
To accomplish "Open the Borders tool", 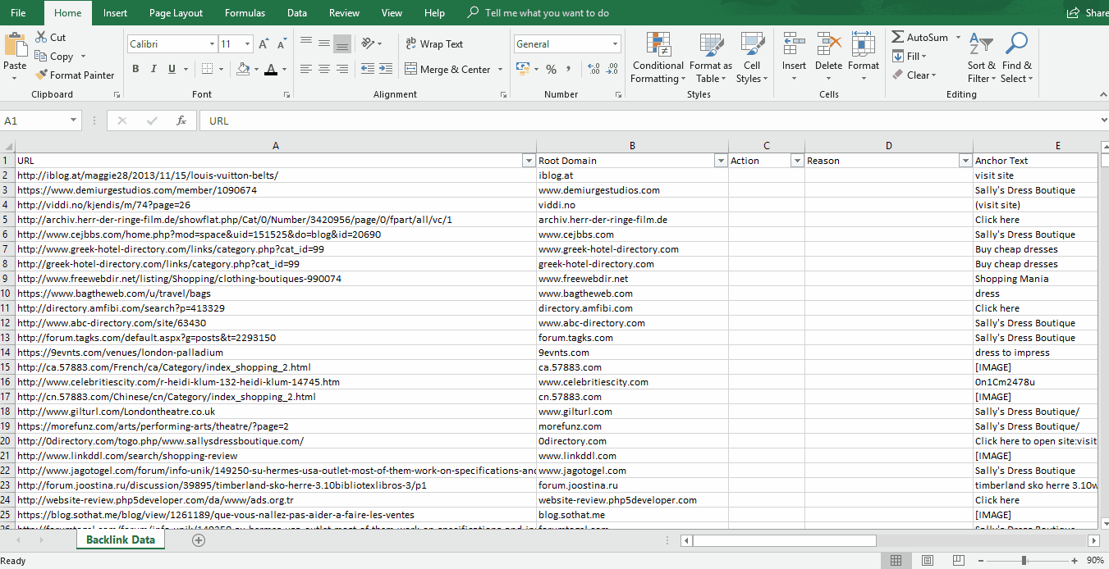I will 207,70.
